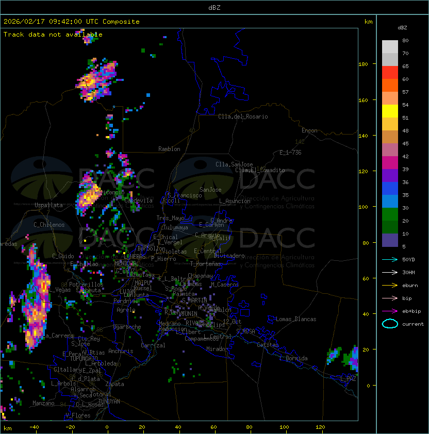The width and height of the screenshot is (429, 434).
Task: Click the yellow eburn arrow in legend
Action: point(390,285)
